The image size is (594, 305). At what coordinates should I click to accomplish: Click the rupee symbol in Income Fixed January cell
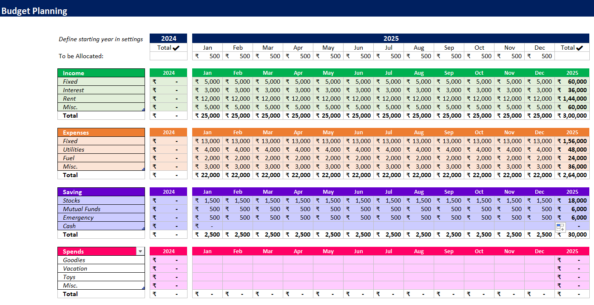[x=197, y=82]
